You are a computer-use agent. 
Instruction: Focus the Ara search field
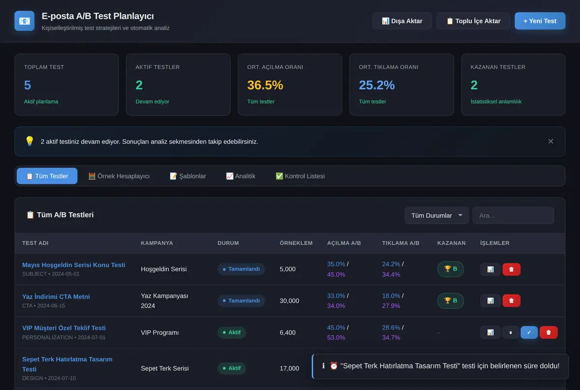(513, 215)
